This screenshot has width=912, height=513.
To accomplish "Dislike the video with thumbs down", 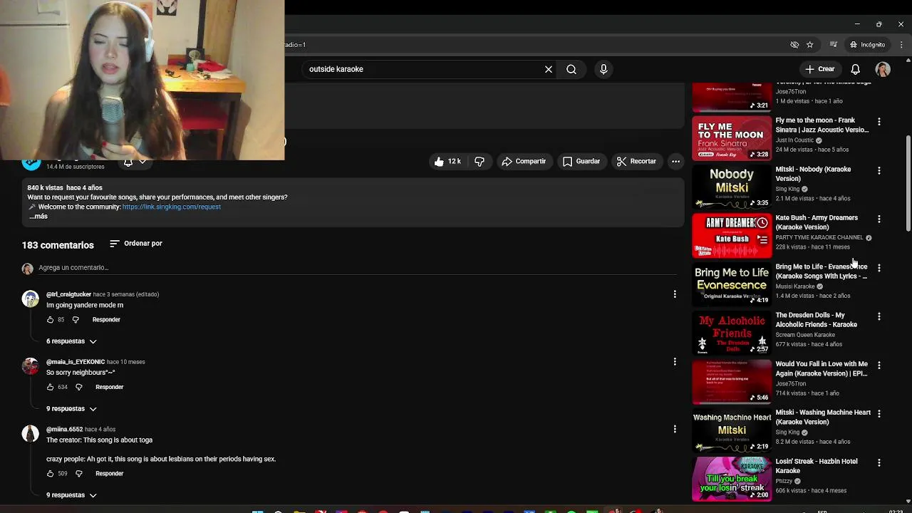I will coord(480,162).
